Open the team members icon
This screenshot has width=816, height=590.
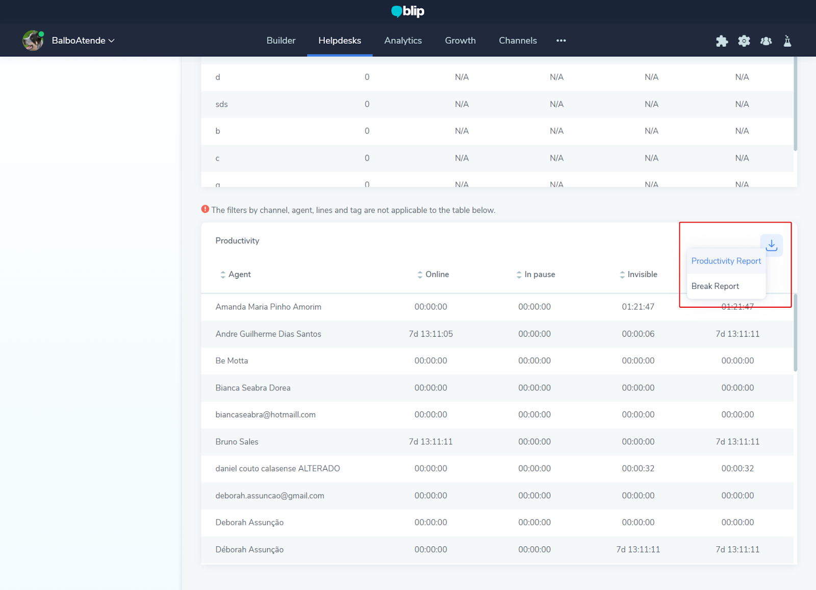click(x=766, y=41)
